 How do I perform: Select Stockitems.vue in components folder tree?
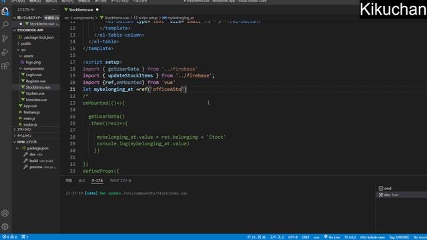pos(38,87)
